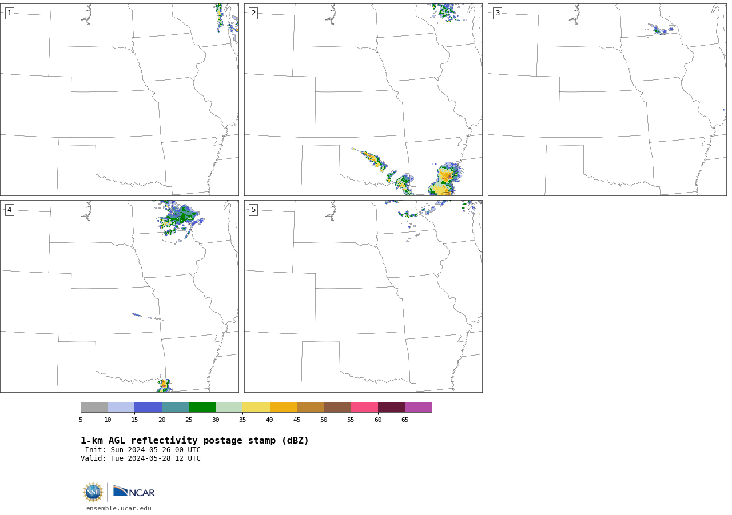Image resolution: width=732 pixels, height=515 pixels.
Task: Click the gray 5-10 dBZ swatch
Action: coord(94,408)
